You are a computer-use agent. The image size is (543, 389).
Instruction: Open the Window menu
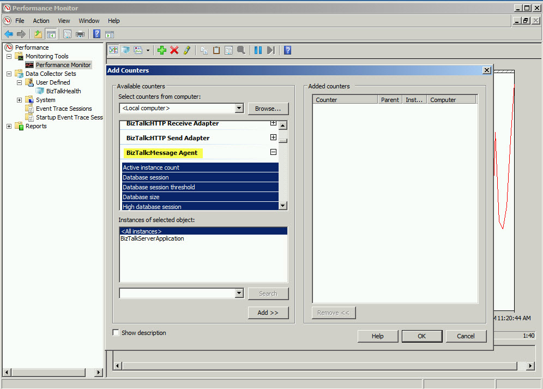click(x=89, y=21)
